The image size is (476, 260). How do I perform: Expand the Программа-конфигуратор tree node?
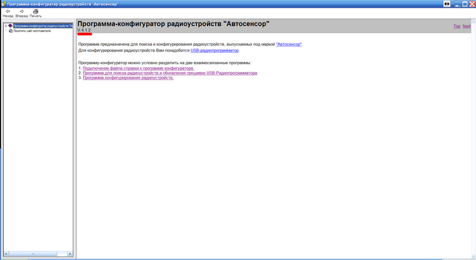6,26
